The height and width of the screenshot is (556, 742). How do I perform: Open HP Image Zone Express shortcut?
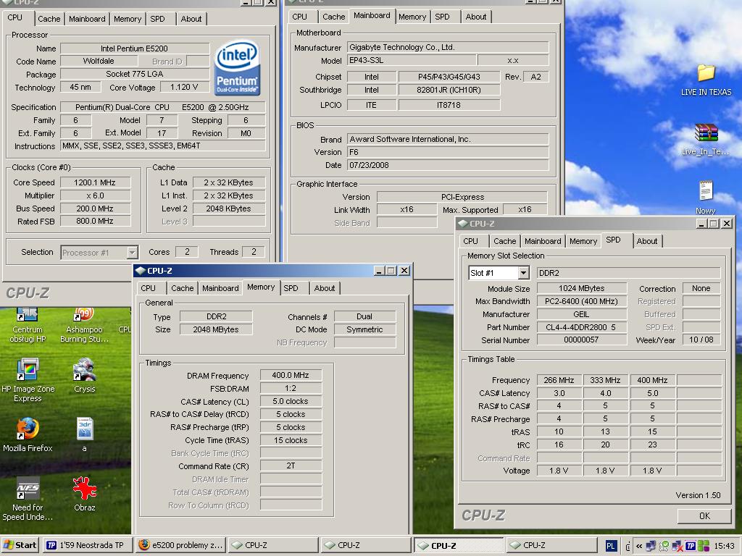(28, 370)
